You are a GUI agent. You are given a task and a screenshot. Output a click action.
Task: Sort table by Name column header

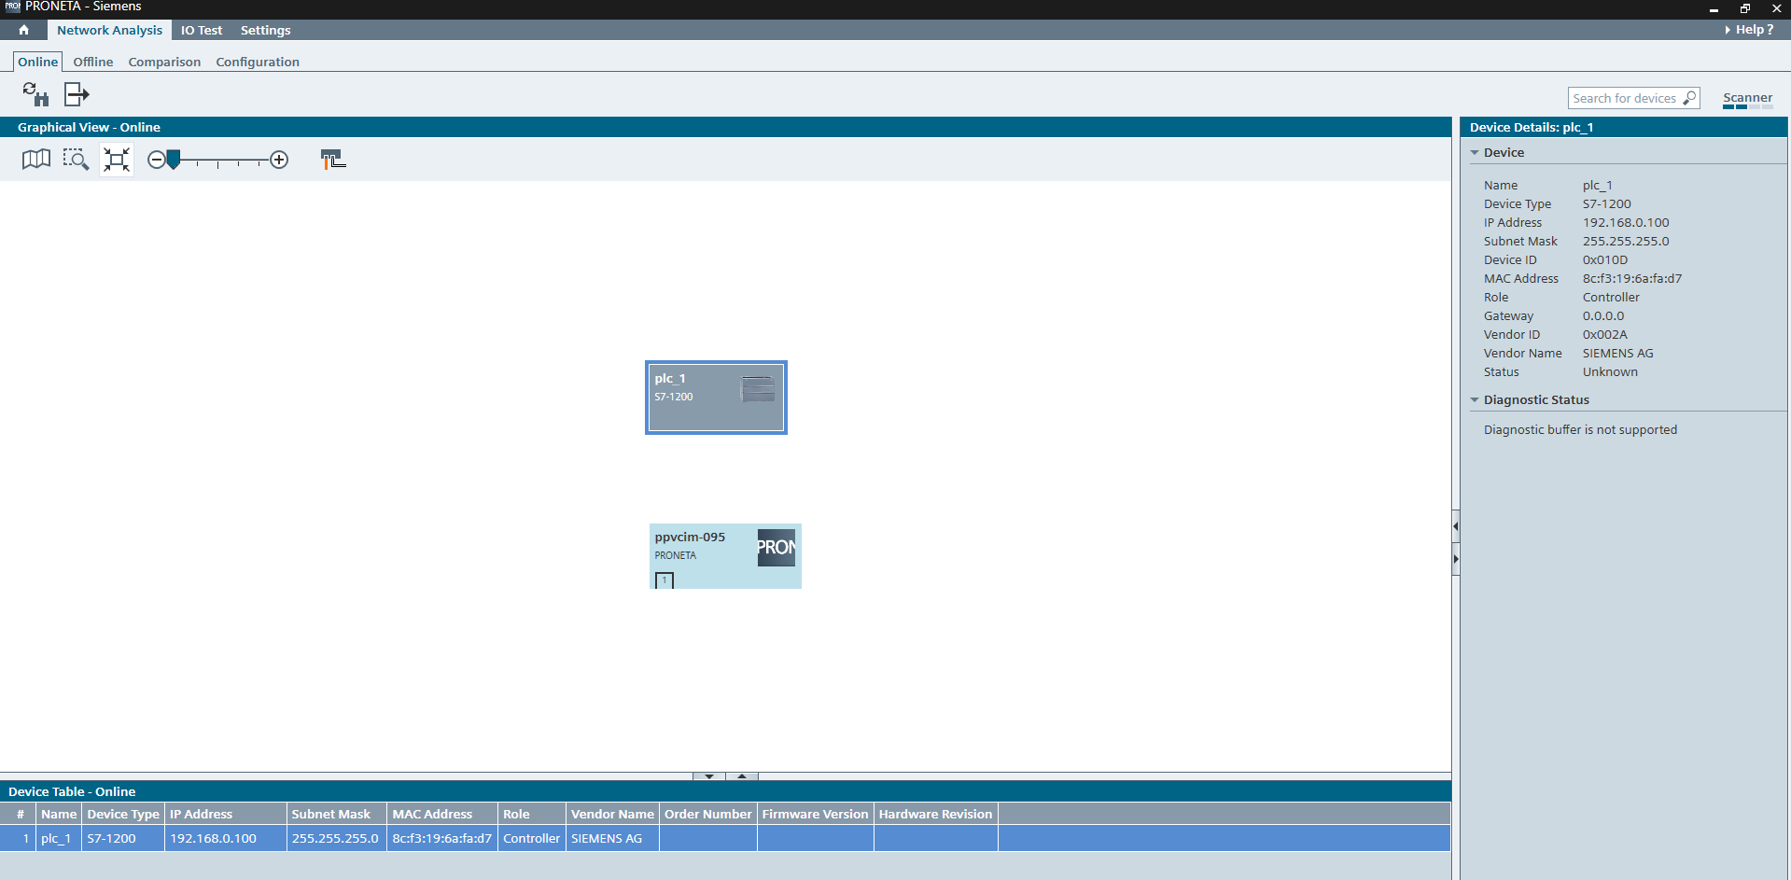pos(59,814)
